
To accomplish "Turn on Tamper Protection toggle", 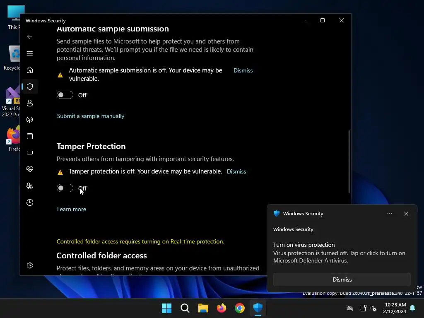I will (x=65, y=188).
